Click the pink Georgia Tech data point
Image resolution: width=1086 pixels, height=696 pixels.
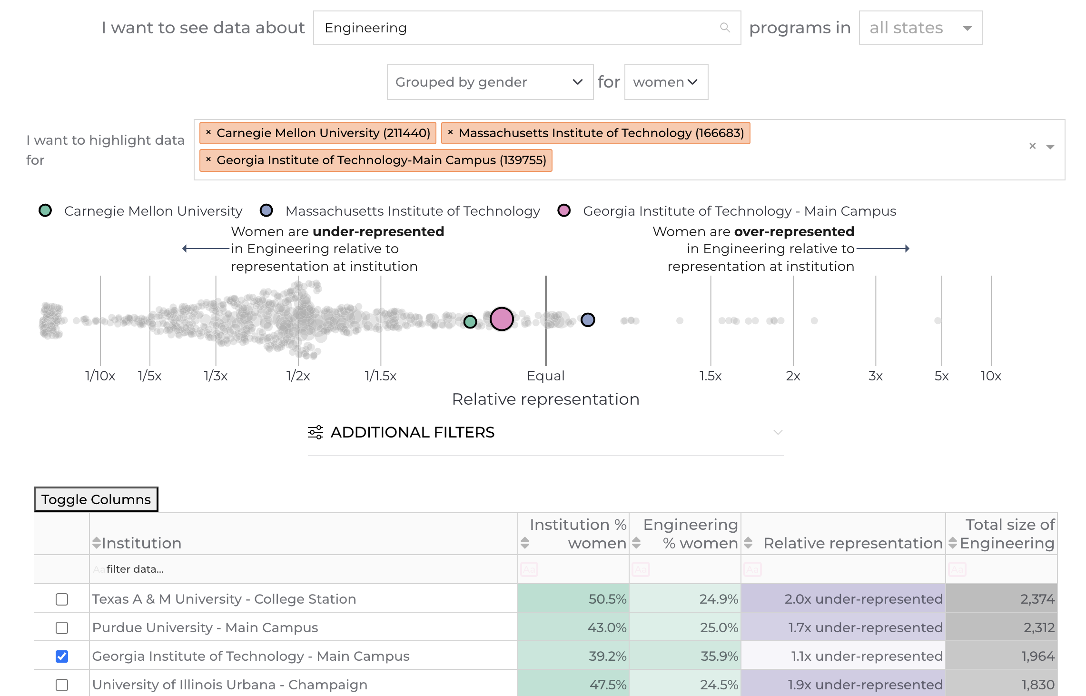[502, 319]
